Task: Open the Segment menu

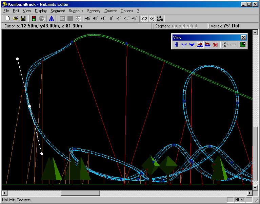Action: click(58, 11)
